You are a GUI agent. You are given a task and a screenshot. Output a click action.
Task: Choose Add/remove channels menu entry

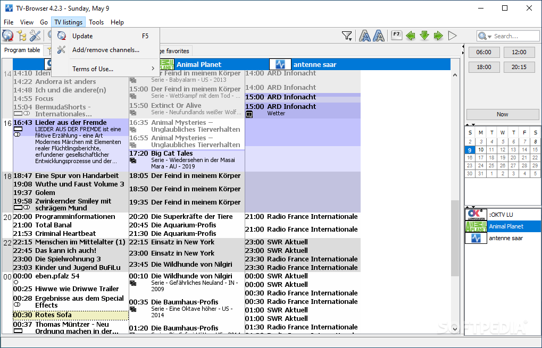coord(105,50)
